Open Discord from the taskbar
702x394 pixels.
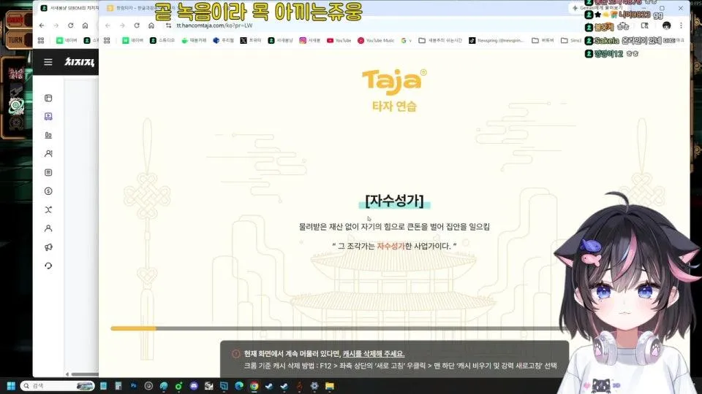pyautogui.click(x=194, y=386)
